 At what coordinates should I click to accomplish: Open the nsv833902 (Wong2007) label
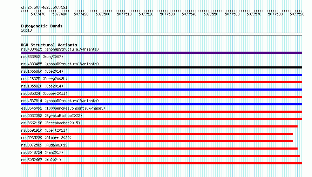click(42, 57)
